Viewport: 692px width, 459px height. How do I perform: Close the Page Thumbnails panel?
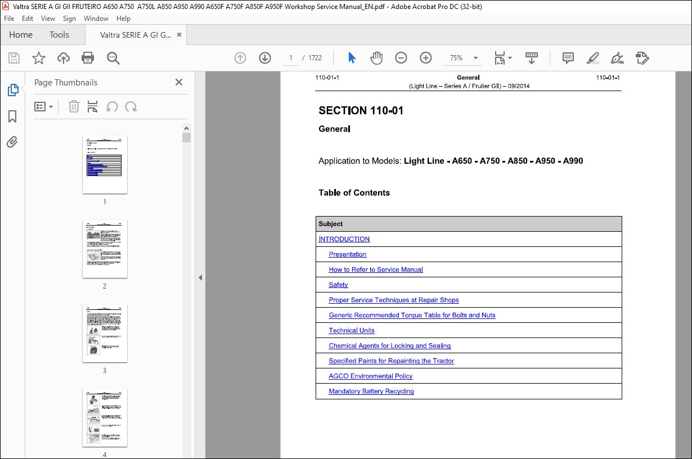click(x=179, y=82)
